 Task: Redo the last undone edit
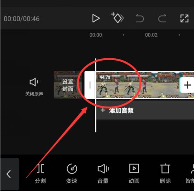[x=162, y=19]
